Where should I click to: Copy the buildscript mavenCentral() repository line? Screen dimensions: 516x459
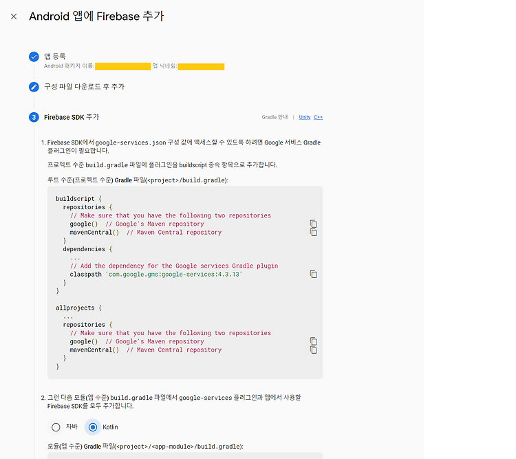[x=313, y=233]
